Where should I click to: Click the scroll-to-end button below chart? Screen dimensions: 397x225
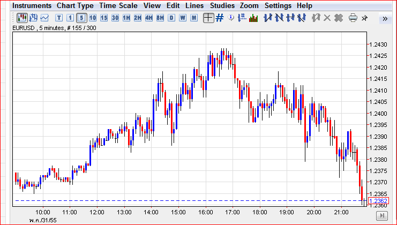click(383, 216)
